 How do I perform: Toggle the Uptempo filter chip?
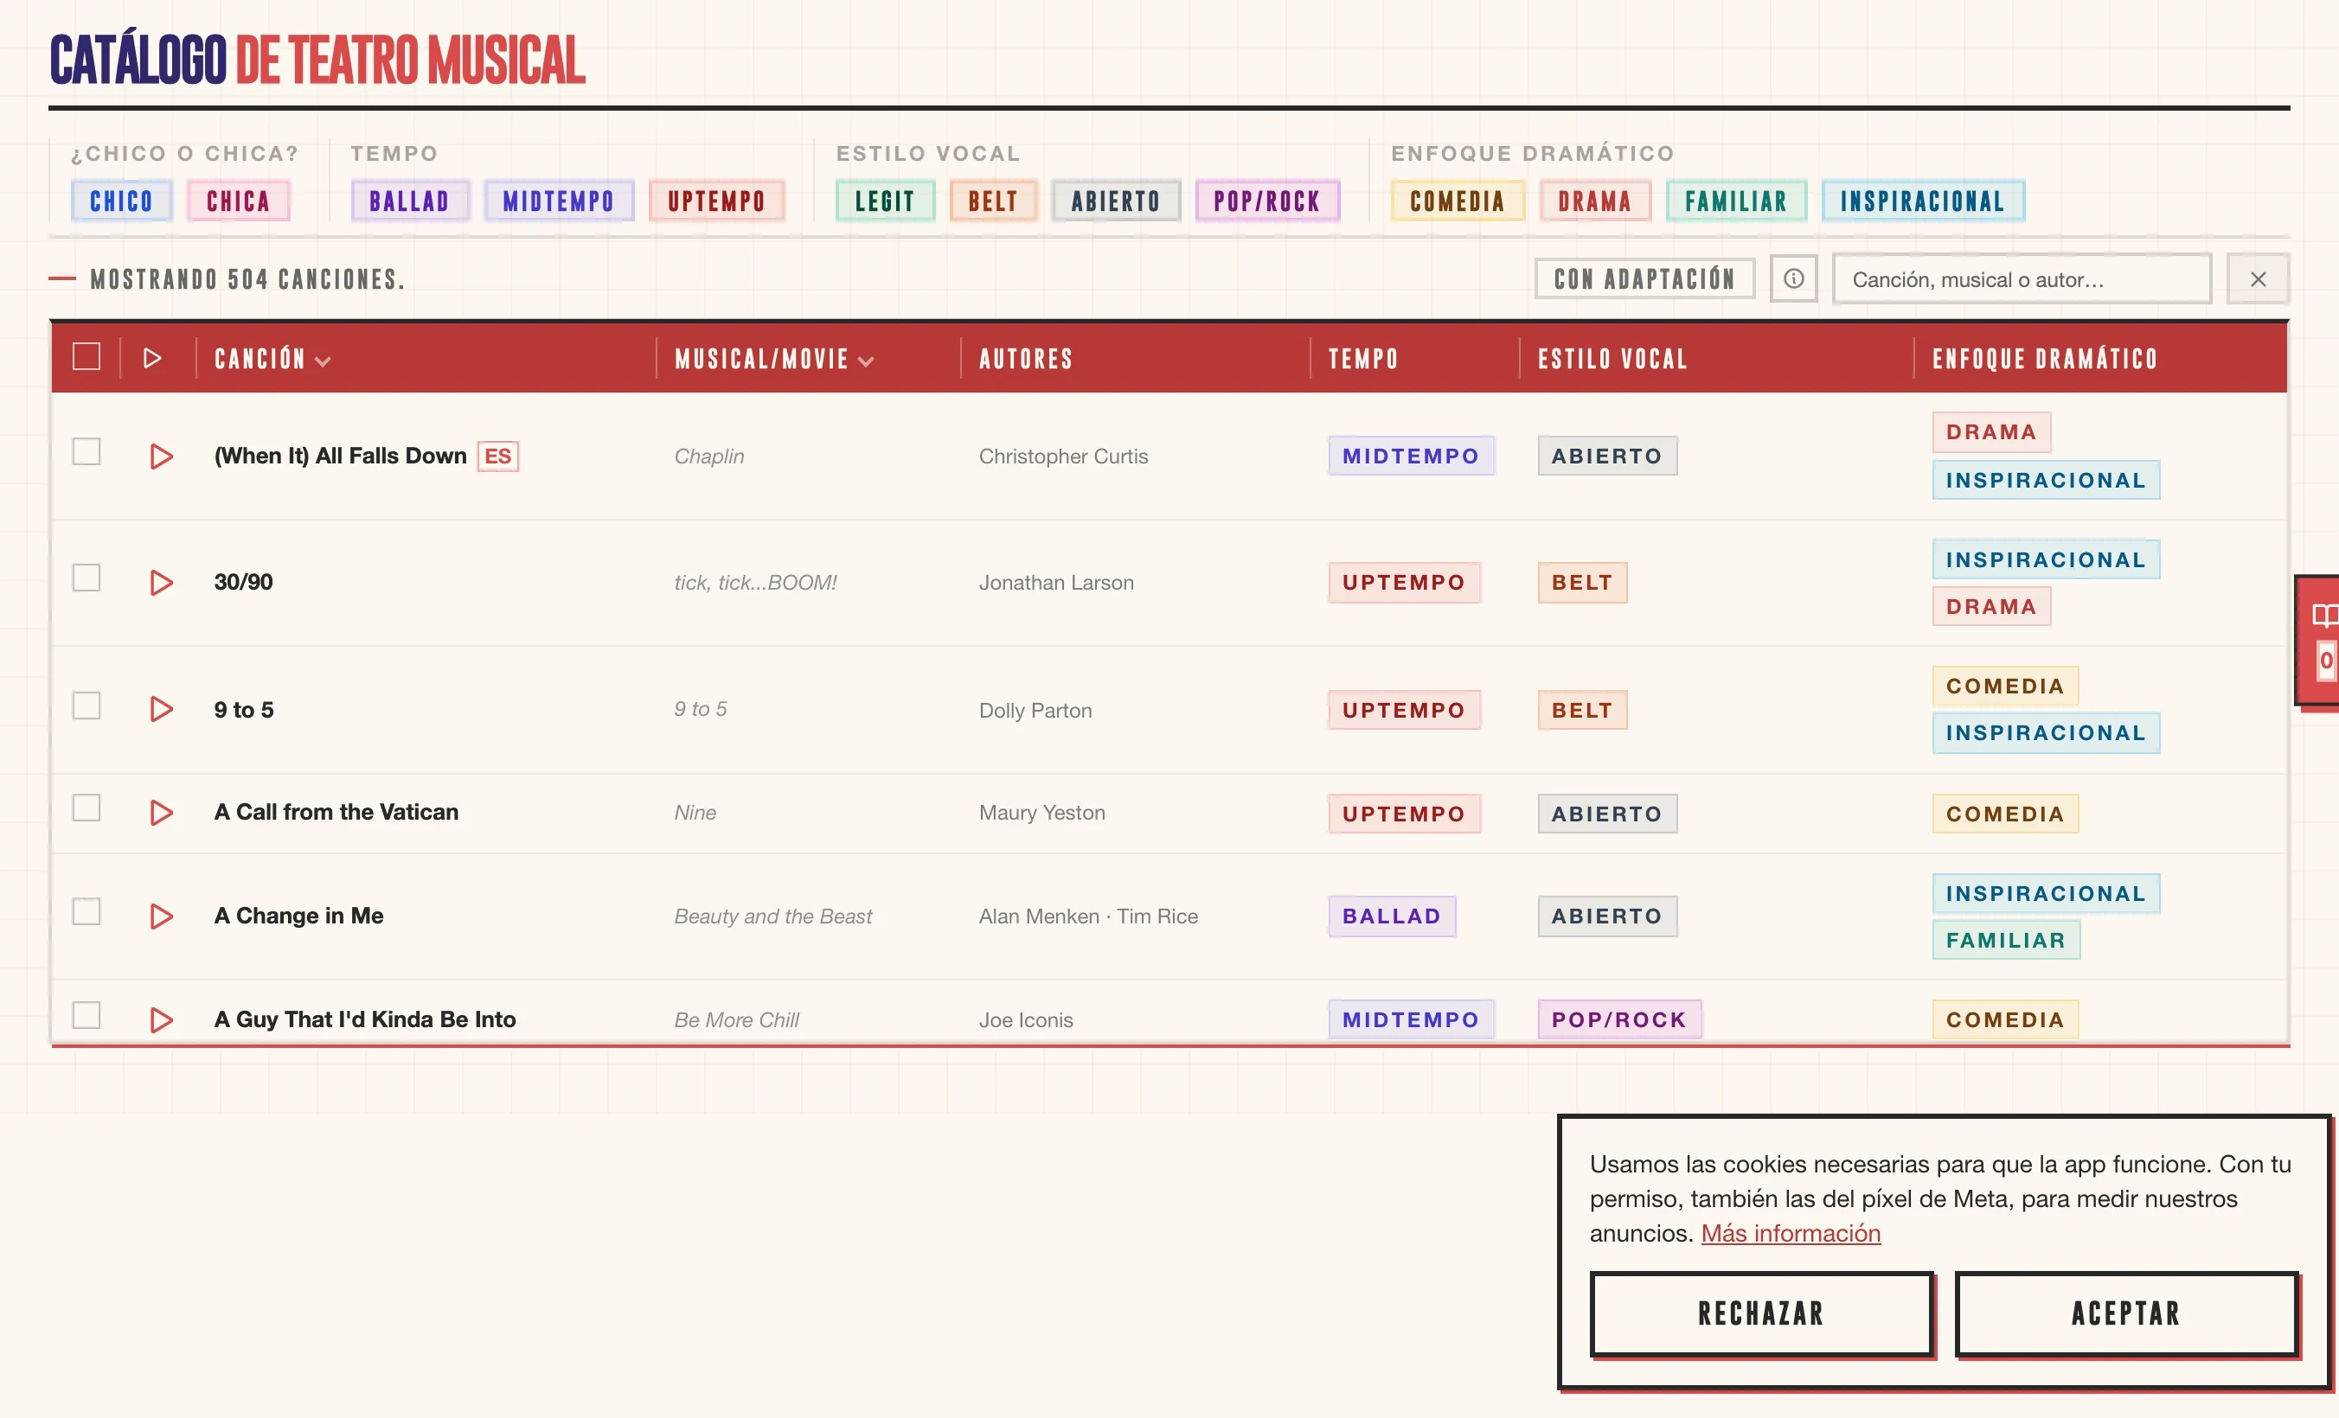pyautogui.click(x=717, y=201)
